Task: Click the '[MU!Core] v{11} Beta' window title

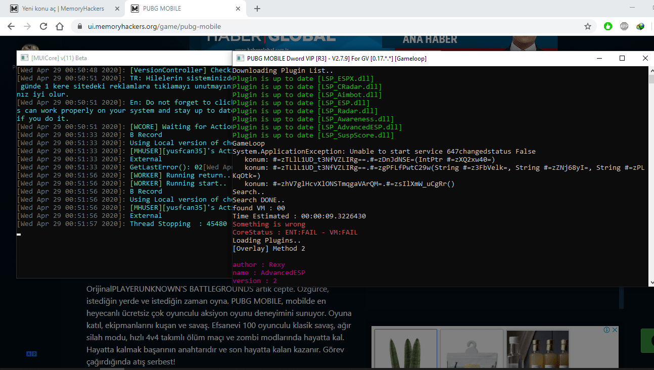Action: (x=59, y=58)
